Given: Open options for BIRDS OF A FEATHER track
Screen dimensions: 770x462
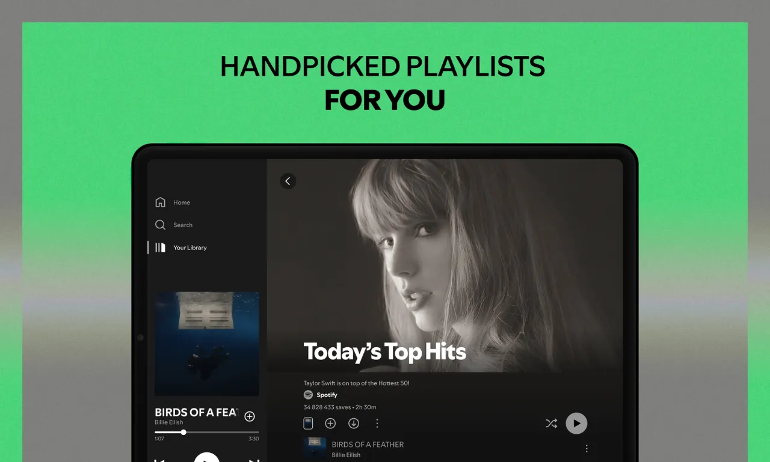Looking at the screenshot, I should point(587,449).
